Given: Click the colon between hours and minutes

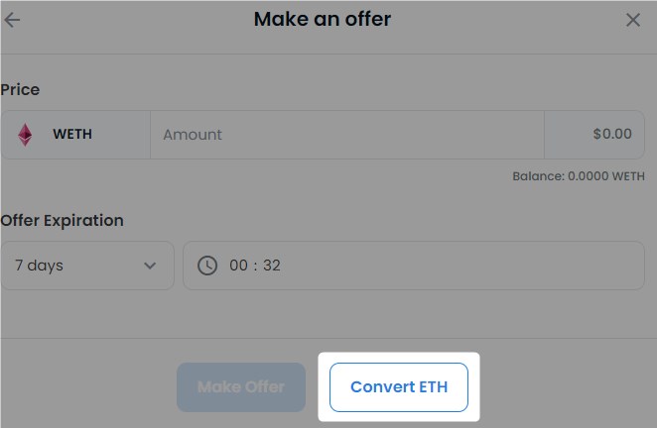Looking at the screenshot, I should tap(255, 266).
